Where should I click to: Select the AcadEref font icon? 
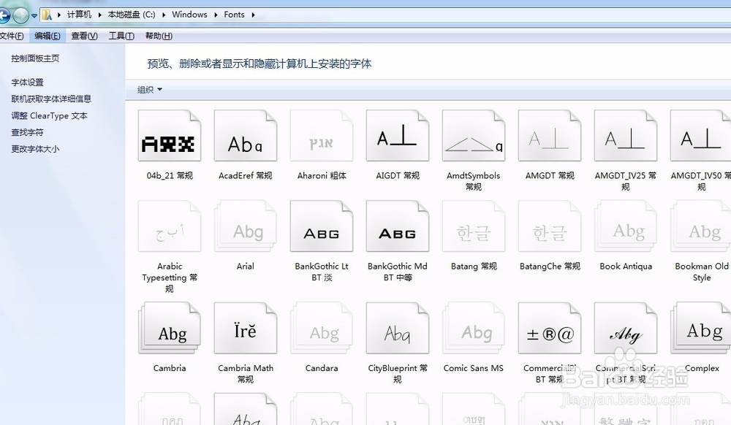(246, 136)
